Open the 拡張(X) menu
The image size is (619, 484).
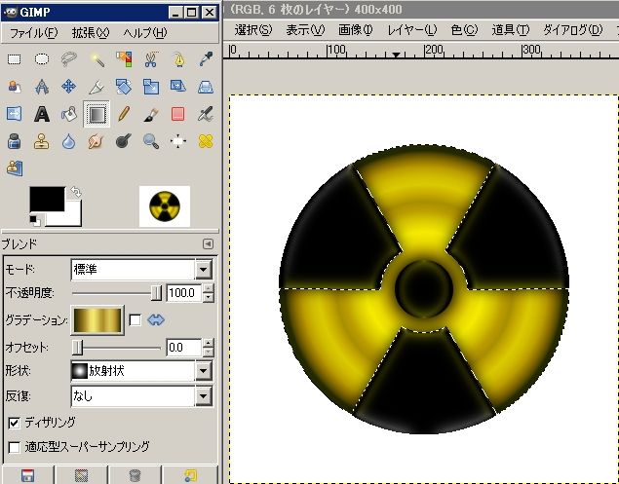[91, 33]
